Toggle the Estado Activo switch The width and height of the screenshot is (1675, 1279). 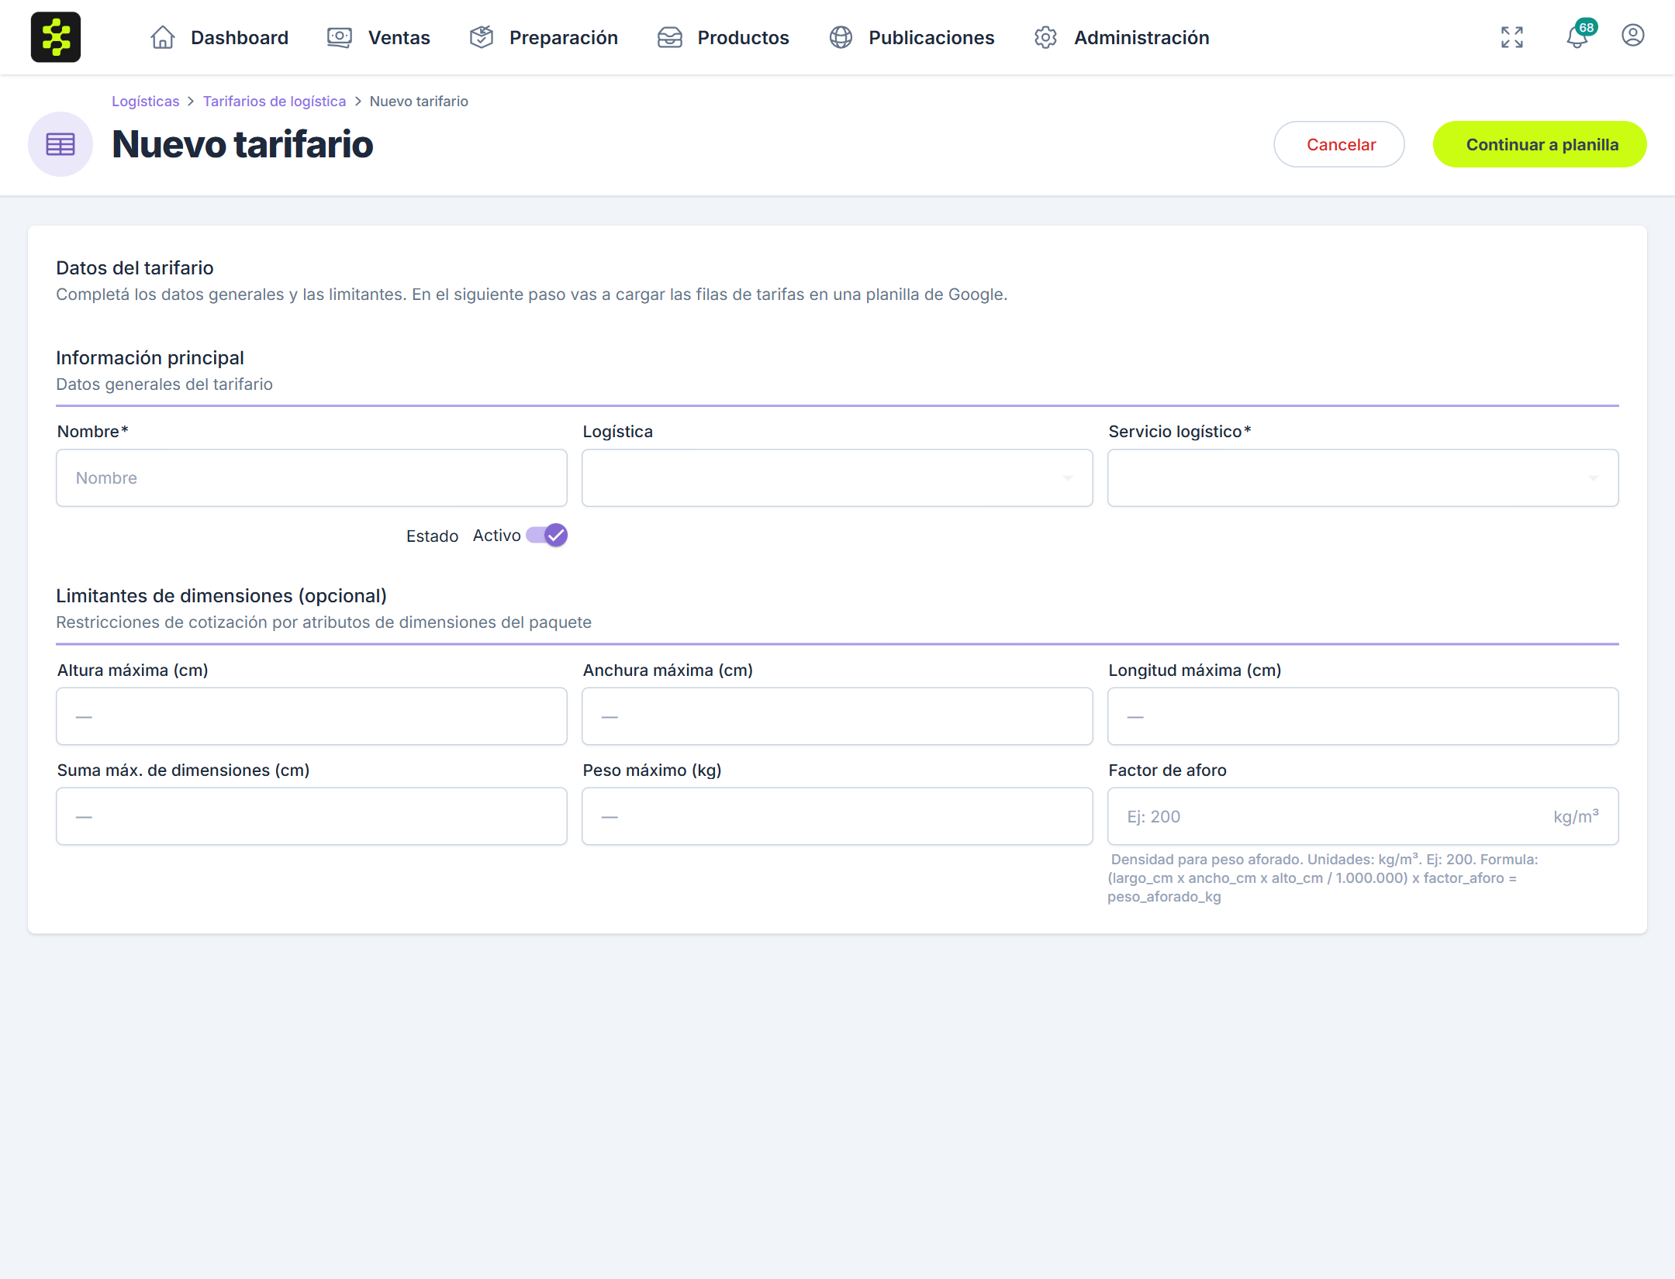click(x=547, y=535)
